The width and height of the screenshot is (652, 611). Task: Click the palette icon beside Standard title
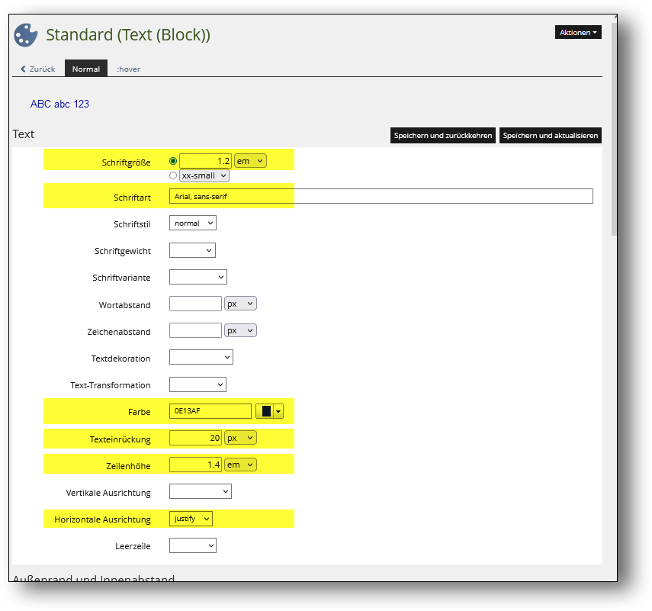pyautogui.click(x=26, y=35)
